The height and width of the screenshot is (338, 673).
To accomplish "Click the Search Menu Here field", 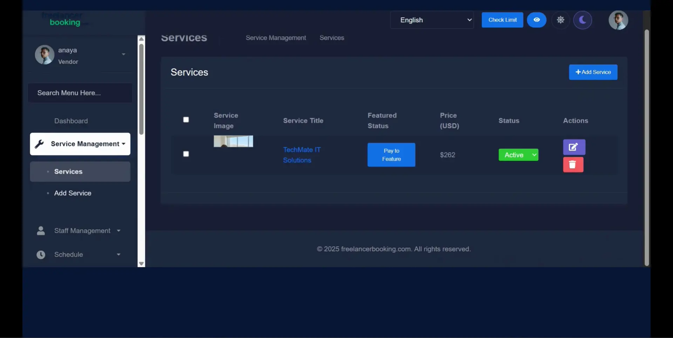I will [x=80, y=93].
